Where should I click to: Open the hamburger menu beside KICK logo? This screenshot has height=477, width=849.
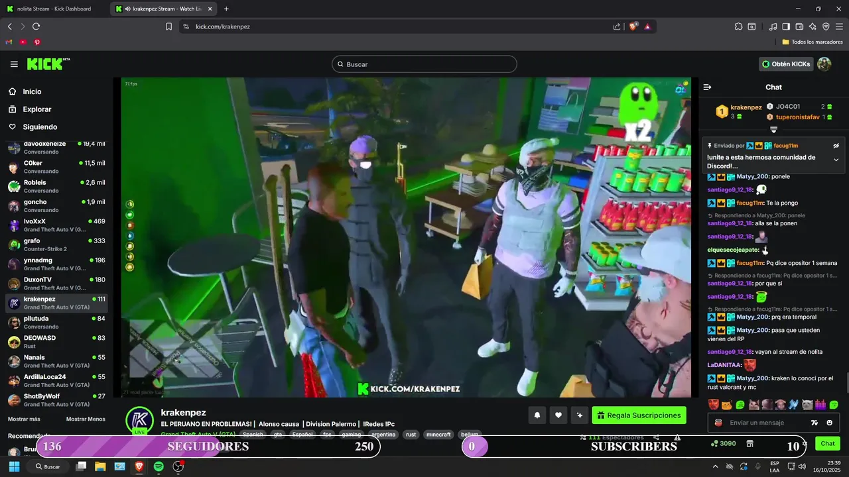14,64
